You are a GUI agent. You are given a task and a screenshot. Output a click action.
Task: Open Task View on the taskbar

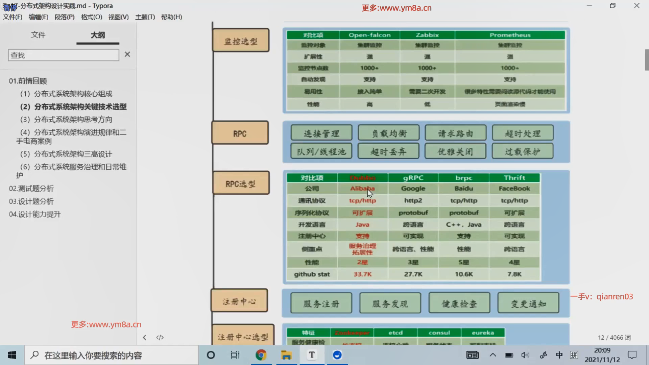(x=235, y=355)
